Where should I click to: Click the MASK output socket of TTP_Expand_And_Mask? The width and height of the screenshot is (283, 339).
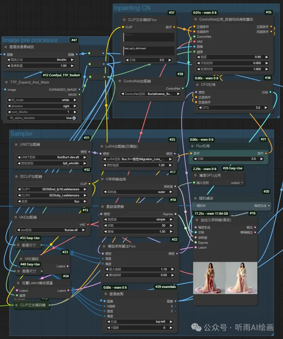tap(79, 95)
